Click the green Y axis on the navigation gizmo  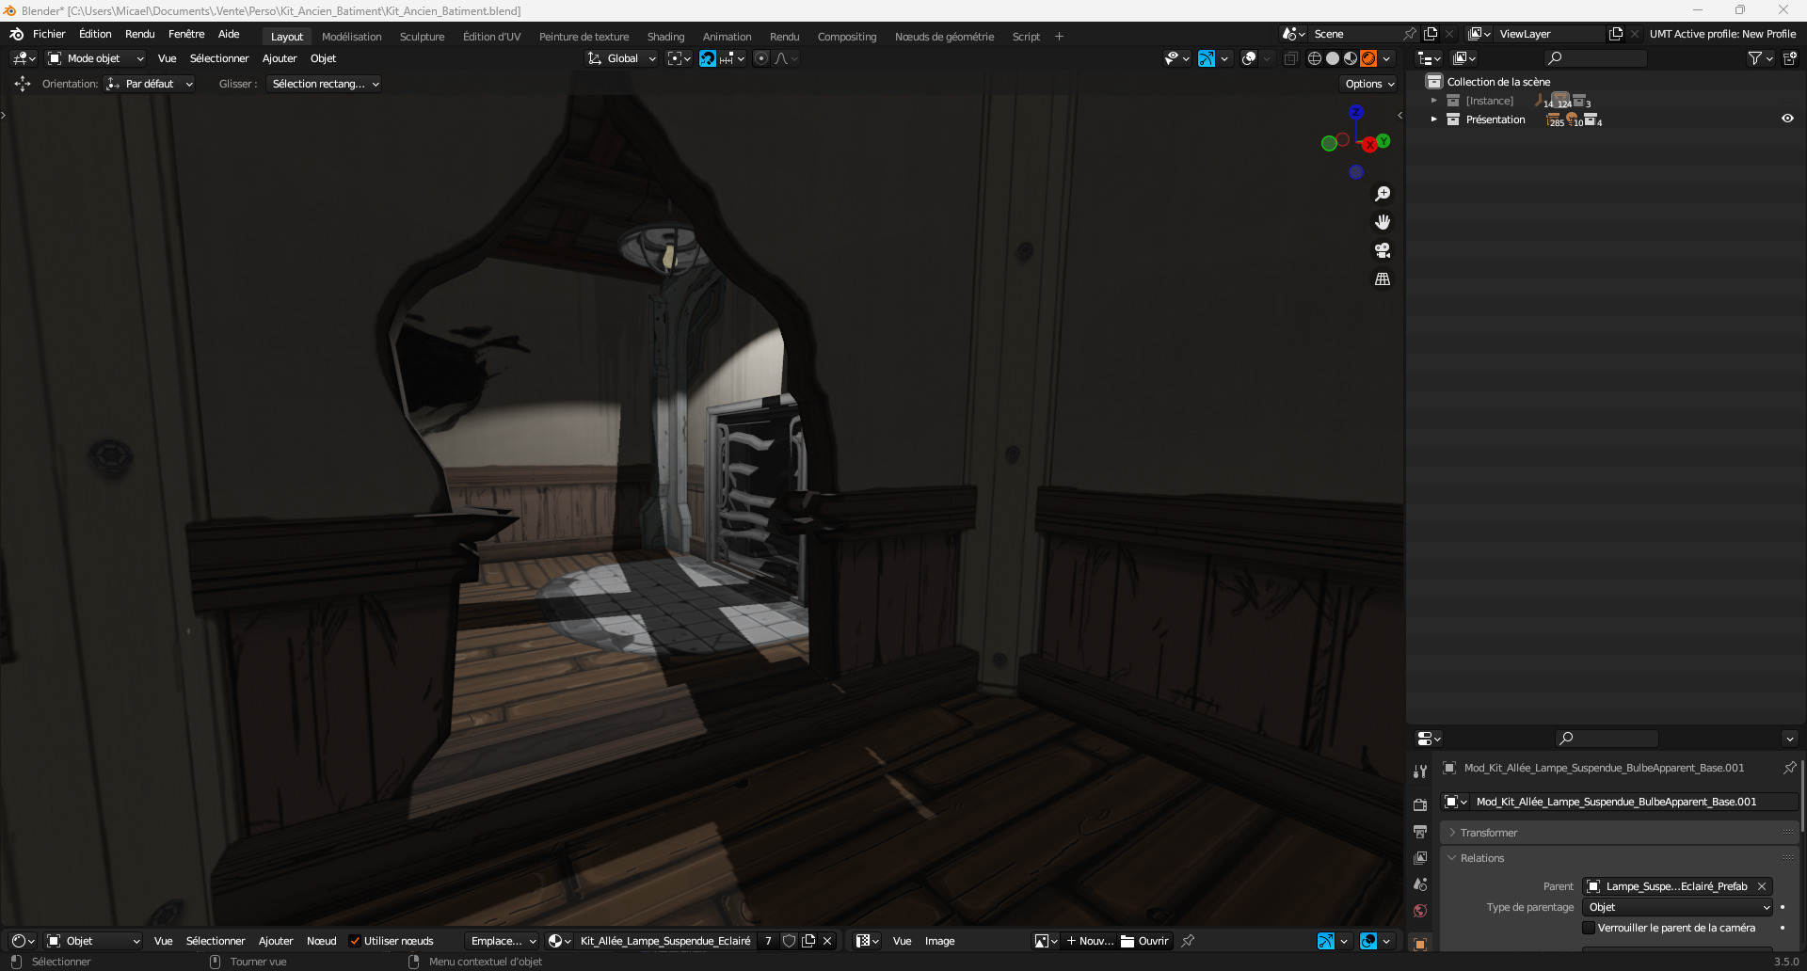[x=1383, y=141]
